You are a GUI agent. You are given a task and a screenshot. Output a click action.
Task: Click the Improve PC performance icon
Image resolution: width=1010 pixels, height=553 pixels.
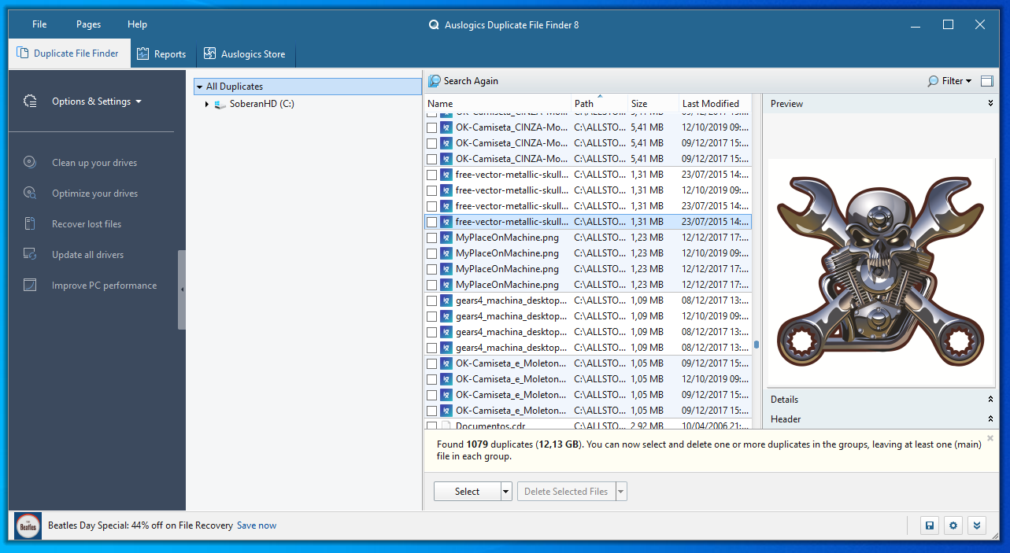pos(30,285)
